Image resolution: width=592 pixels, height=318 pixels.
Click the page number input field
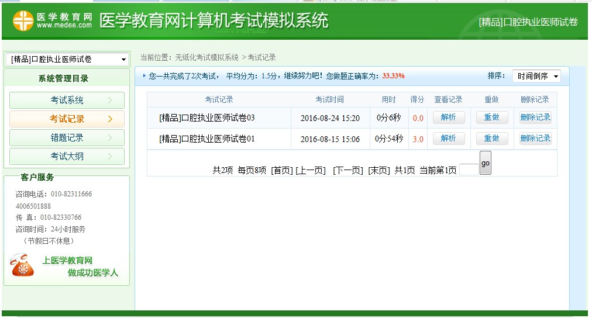coord(469,170)
